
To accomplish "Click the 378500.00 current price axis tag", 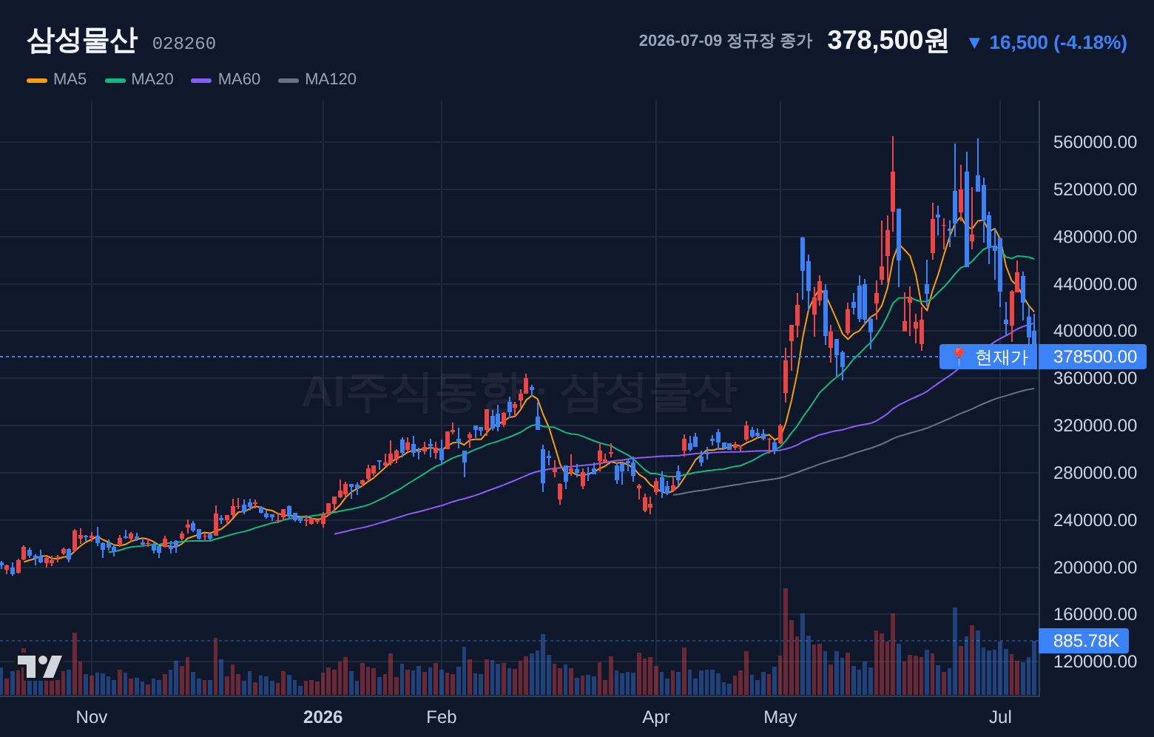I will (x=1093, y=357).
